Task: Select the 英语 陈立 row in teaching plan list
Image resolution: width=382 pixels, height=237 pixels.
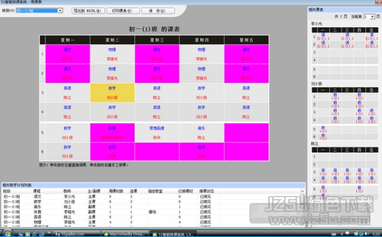Action: (x=151, y=217)
